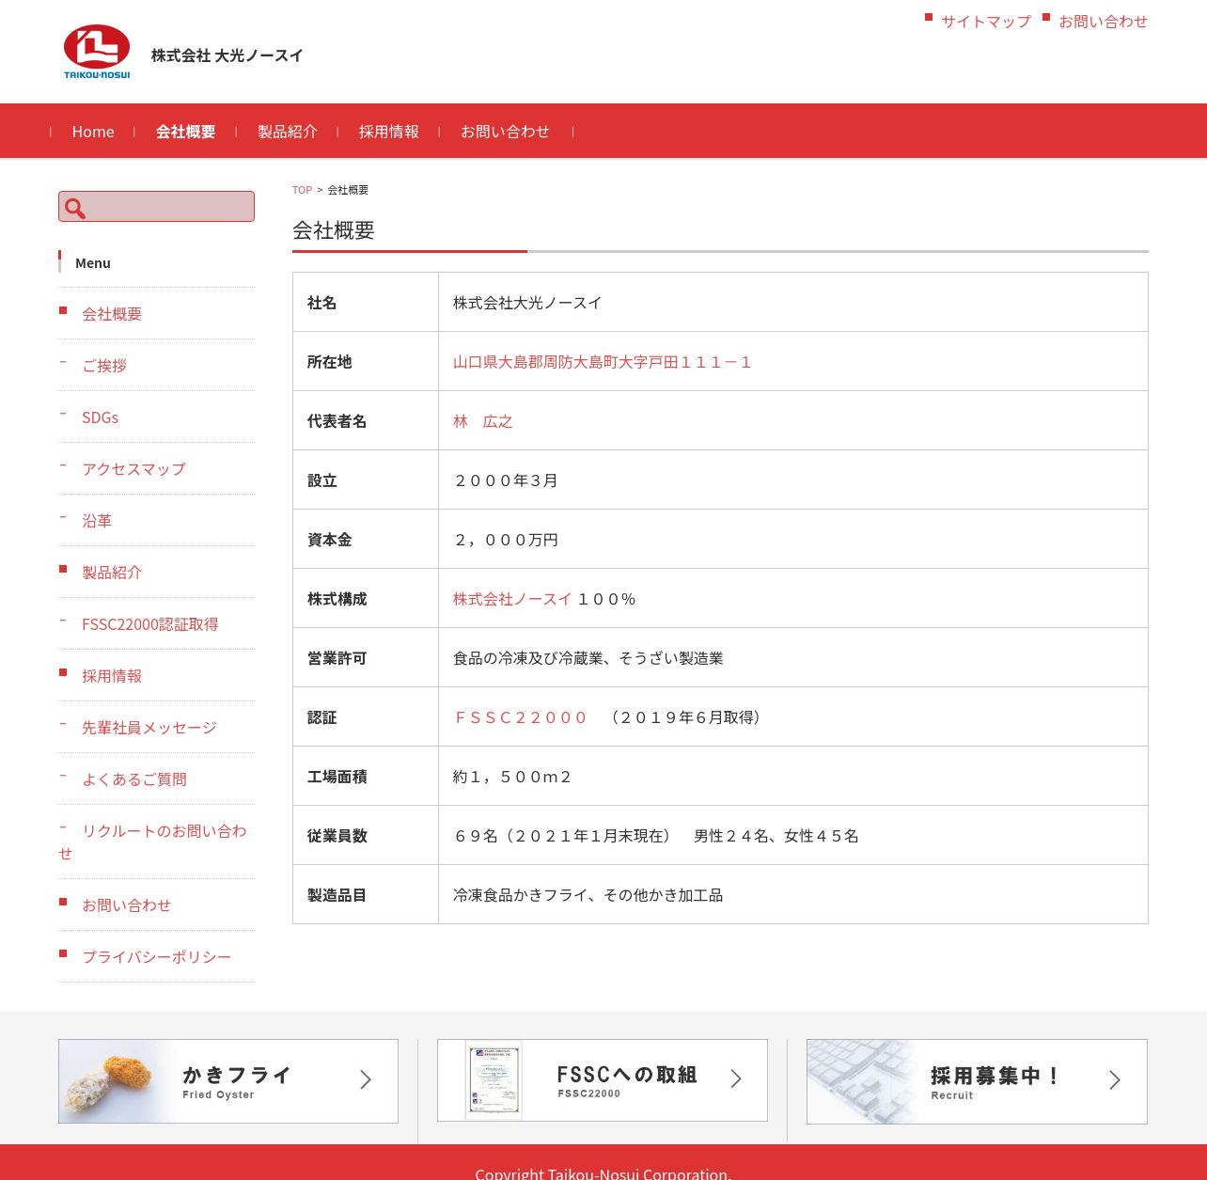Click the 食品の冷凍及び冷蔵業 license text

pos(588,658)
